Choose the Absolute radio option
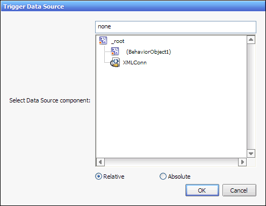Image resolution: width=266 pixels, height=206 pixels. point(163,176)
